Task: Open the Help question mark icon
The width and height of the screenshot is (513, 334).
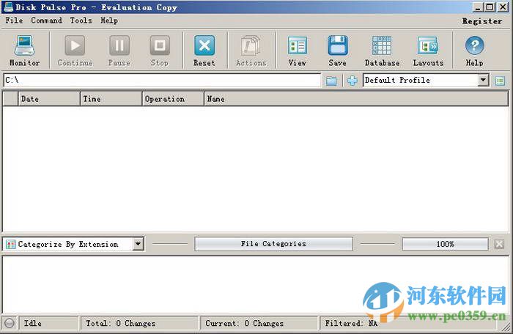Action: point(474,51)
